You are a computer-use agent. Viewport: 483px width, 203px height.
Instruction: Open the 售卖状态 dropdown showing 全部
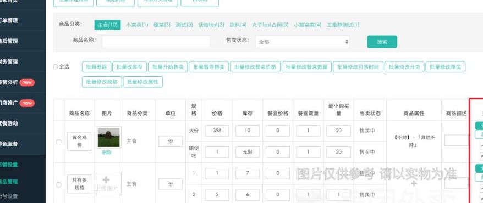pos(303,42)
